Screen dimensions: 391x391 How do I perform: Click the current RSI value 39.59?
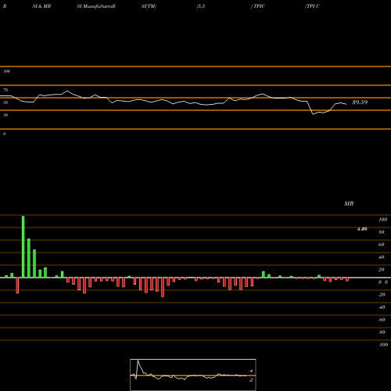(x=360, y=102)
